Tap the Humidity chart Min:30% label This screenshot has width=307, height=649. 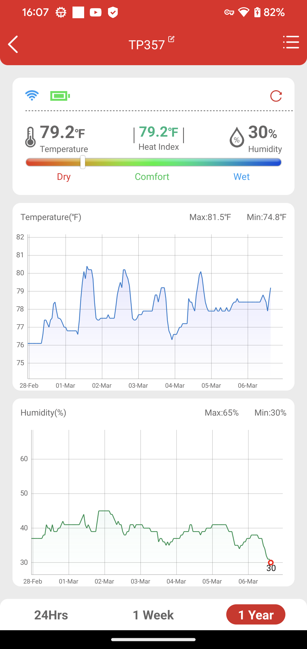270,413
